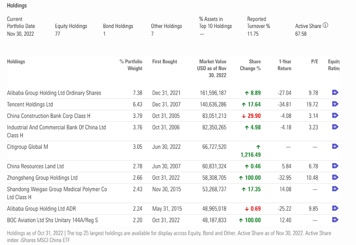
Task: Click the Holdings section title
Action: (17, 5)
